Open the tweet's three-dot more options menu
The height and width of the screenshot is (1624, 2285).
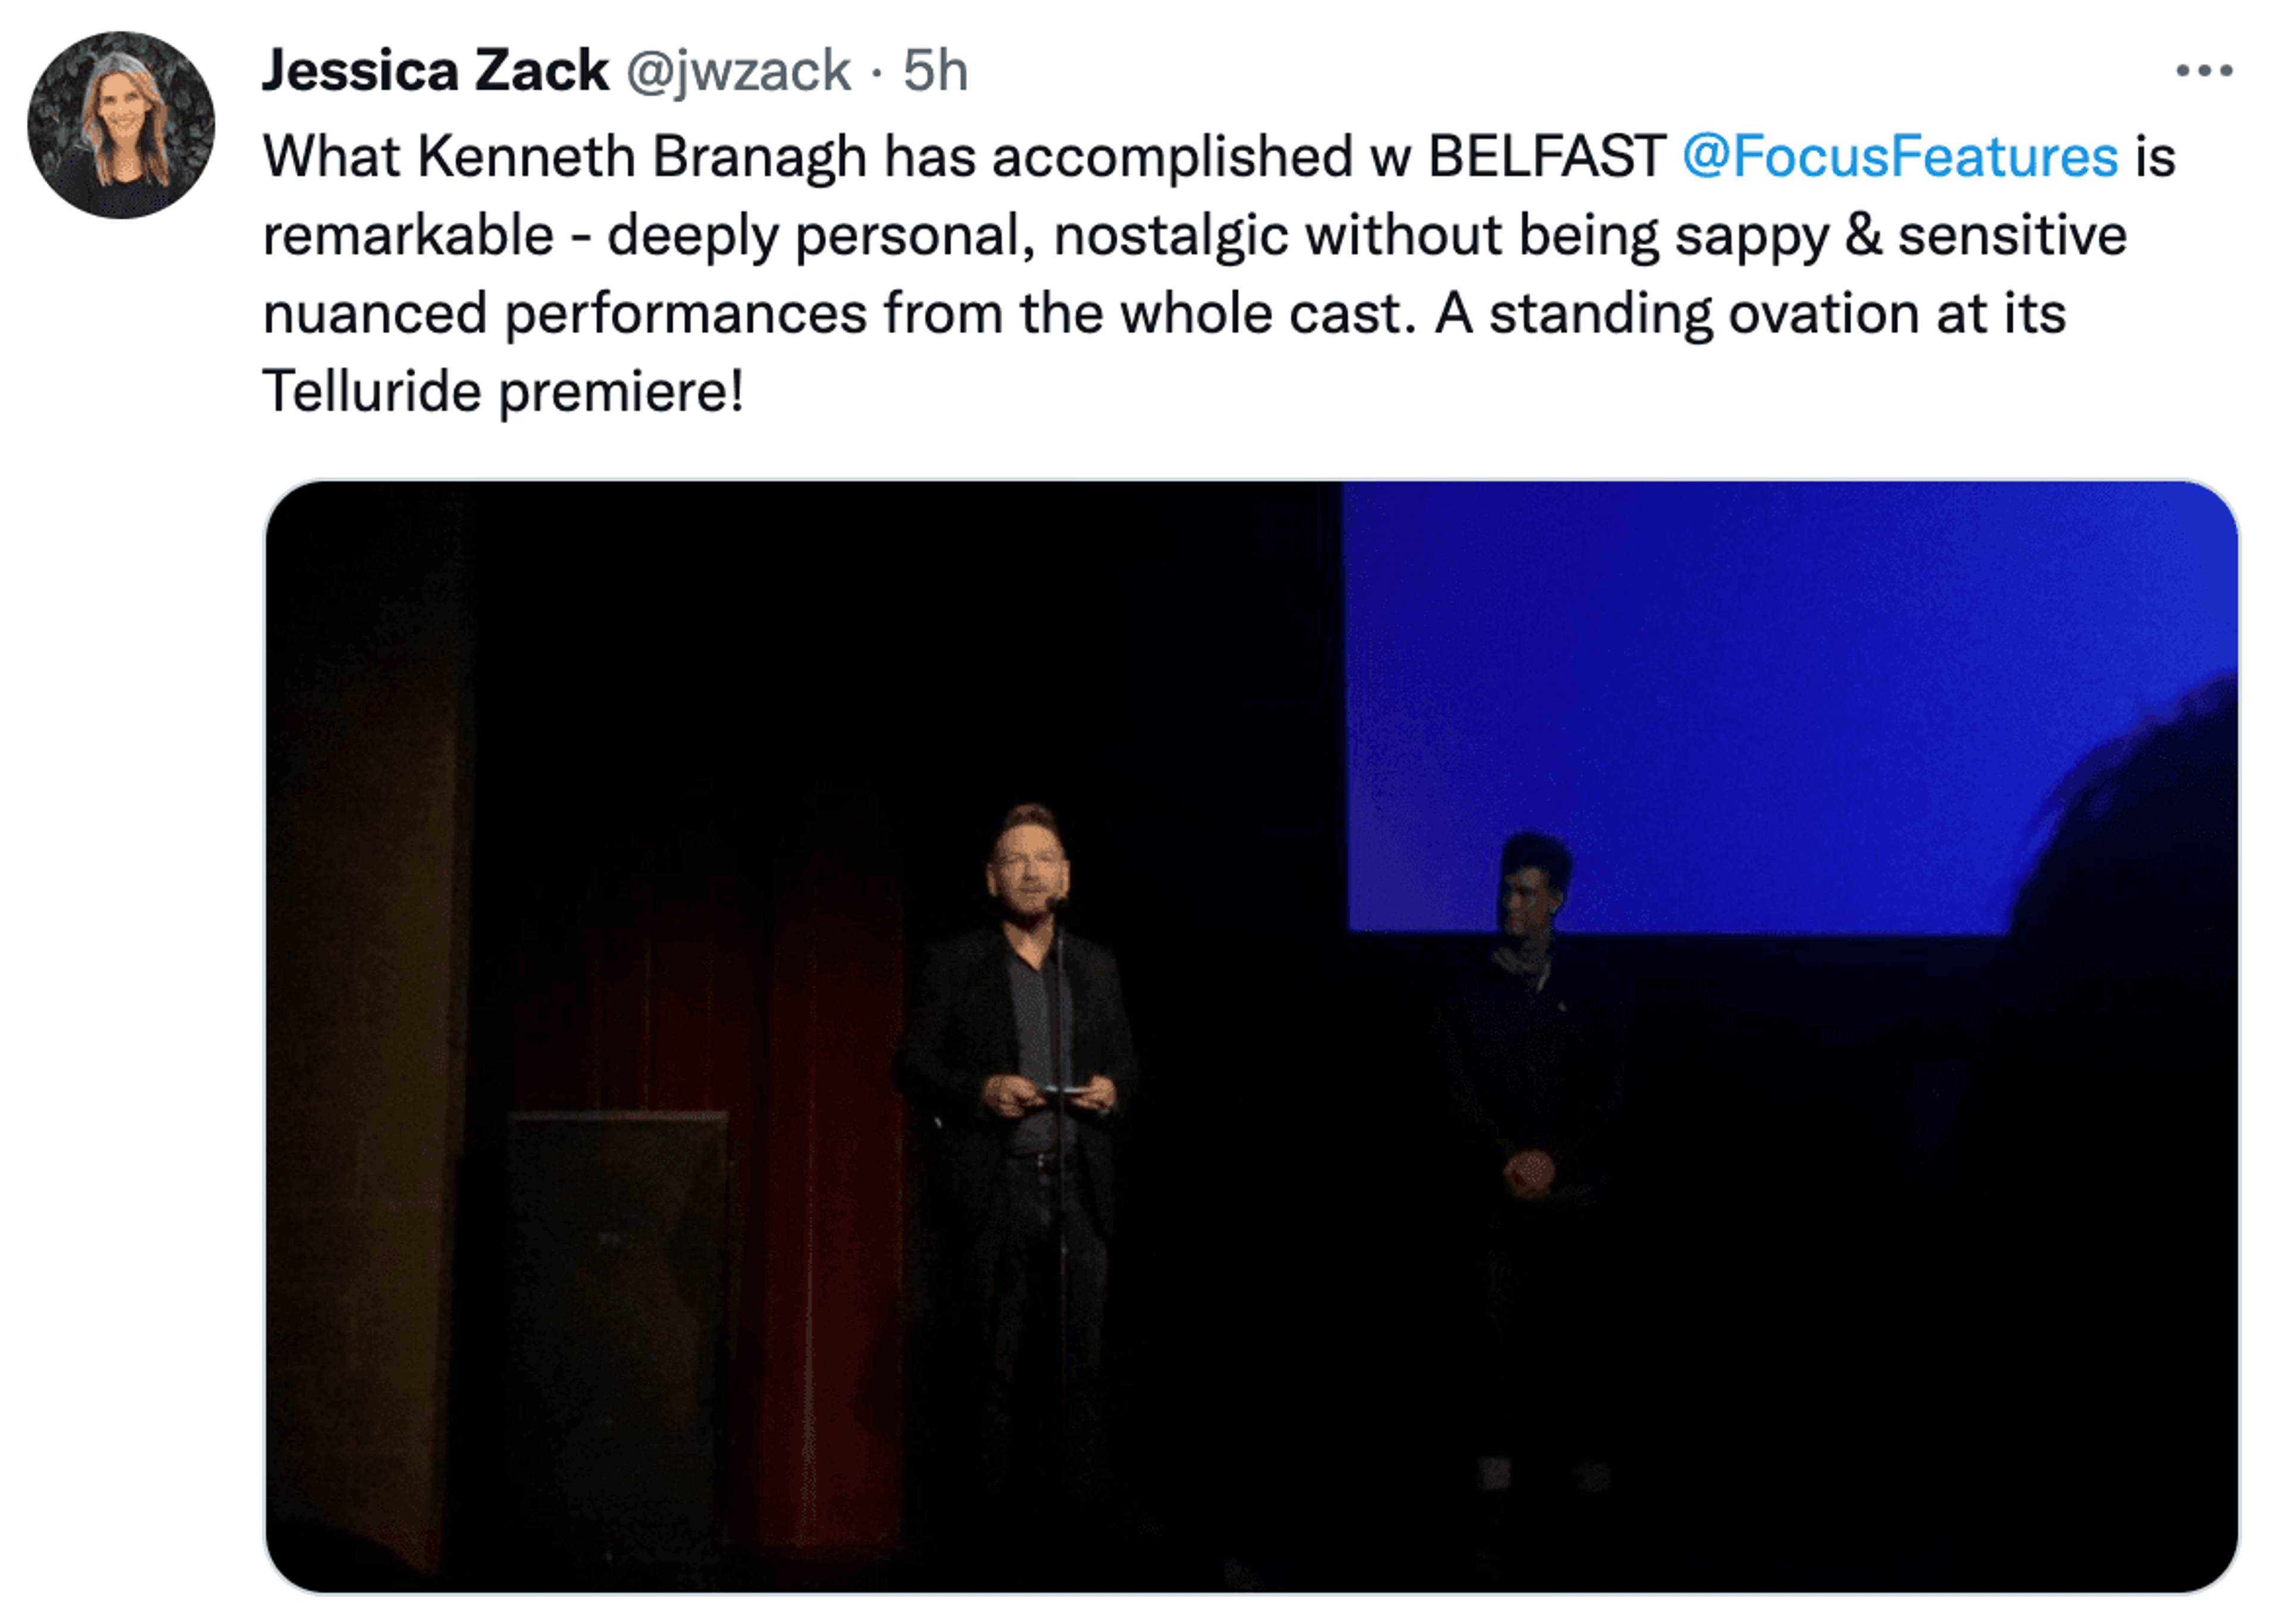(x=2203, y=71)
